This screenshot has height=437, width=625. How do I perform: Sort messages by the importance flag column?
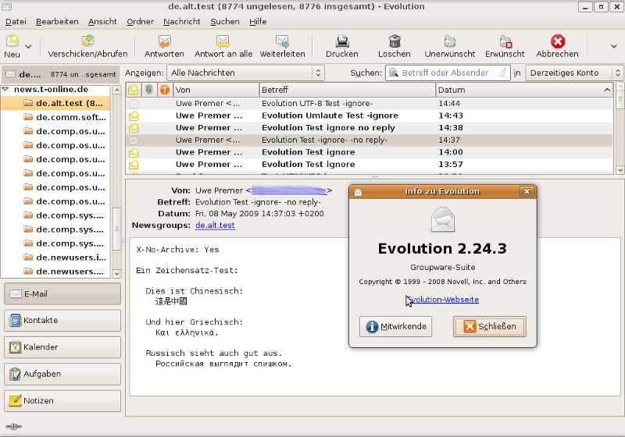tap(164, 90)
